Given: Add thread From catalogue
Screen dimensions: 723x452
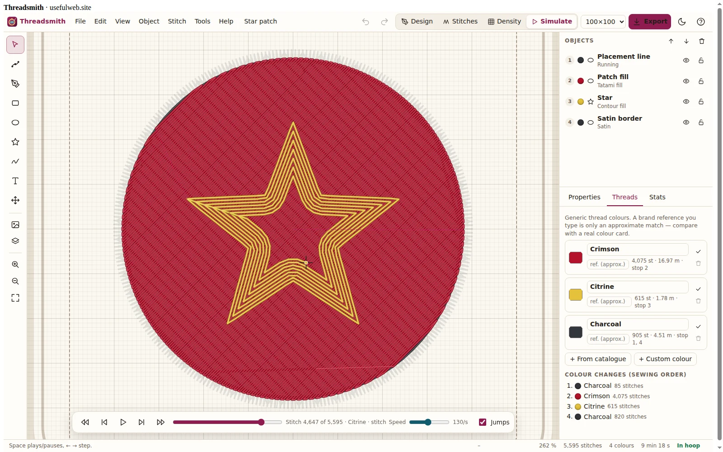Looking at the screenshot, I should [x=598, y=359].
